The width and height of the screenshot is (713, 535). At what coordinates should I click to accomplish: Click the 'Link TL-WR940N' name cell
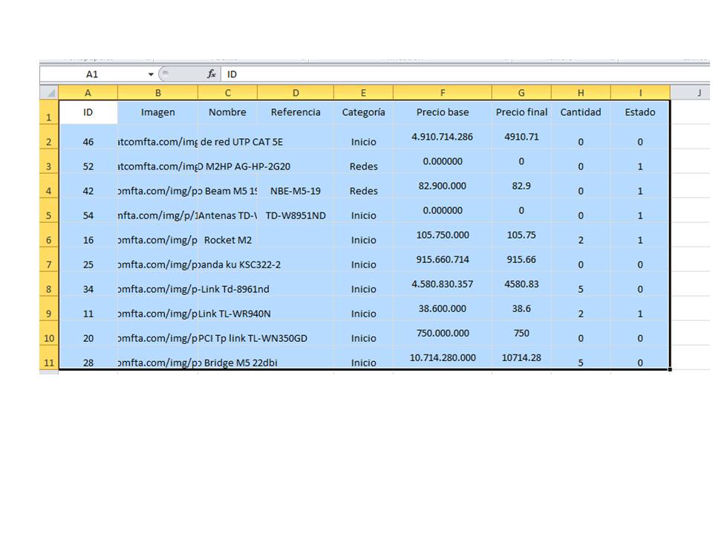tap(227, 308)
